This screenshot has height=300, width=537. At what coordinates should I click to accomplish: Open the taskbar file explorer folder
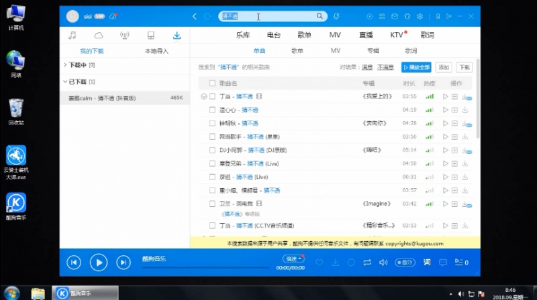[38, 293]
